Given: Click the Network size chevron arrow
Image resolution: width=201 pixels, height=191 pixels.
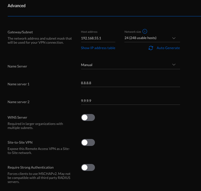Looking at the screenshot, I should [x=174, y=38].
